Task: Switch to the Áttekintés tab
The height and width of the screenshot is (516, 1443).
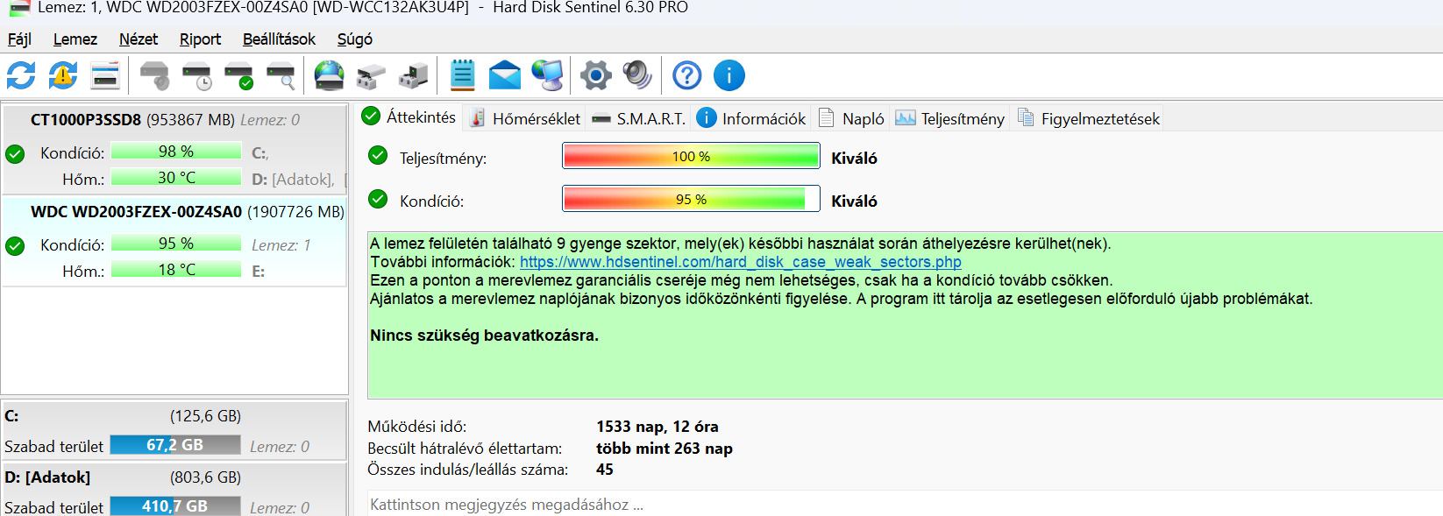Action: pos(409,117)
